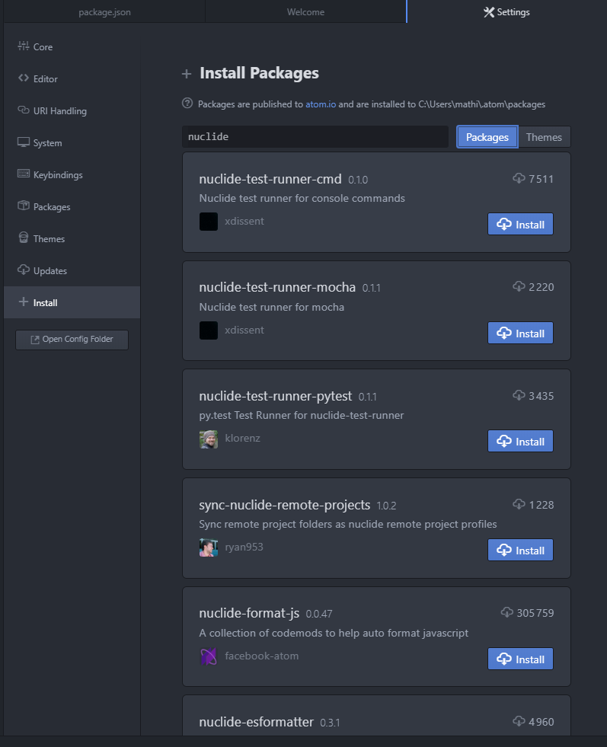Switch to Welcome tab

click(x=305, y=12)
